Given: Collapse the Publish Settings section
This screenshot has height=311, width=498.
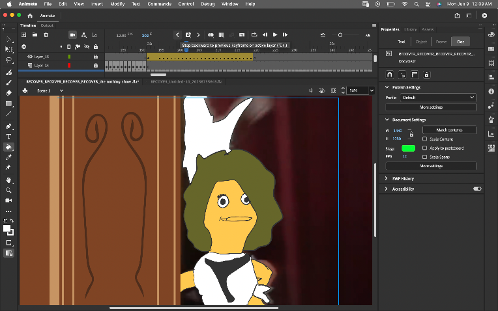Looking at the screenshot, I should click(x=387, y=87).
